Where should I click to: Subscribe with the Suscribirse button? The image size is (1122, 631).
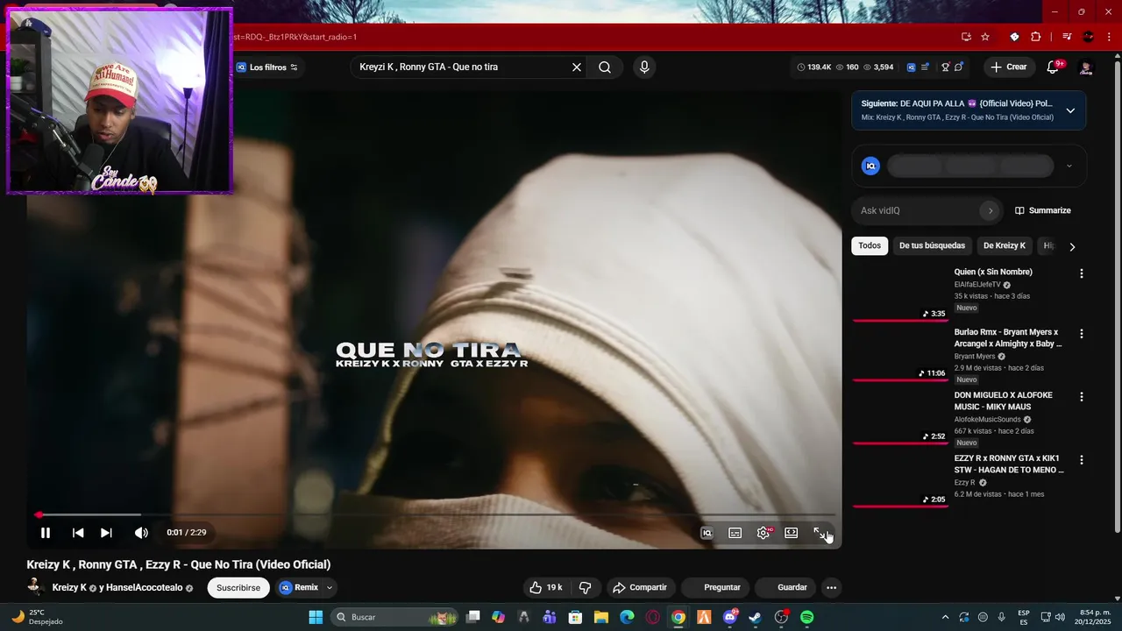[238, 587]
